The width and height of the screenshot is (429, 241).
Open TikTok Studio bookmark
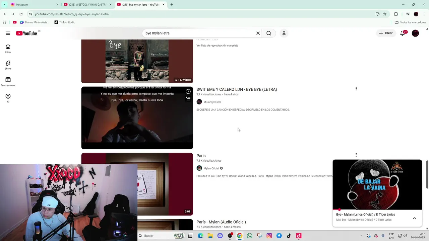pos(65,22)
